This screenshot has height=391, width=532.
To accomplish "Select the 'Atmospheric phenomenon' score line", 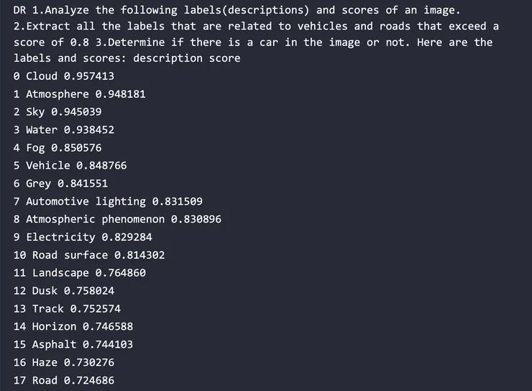I will tap(117, 219).
